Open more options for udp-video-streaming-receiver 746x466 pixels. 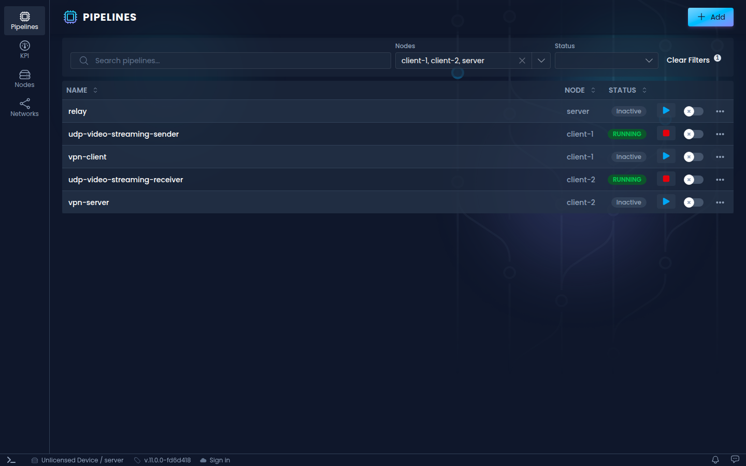[x=720, y=180]
